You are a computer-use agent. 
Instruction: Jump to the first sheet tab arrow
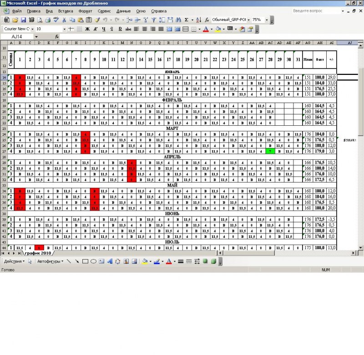(x=3, y=253)
